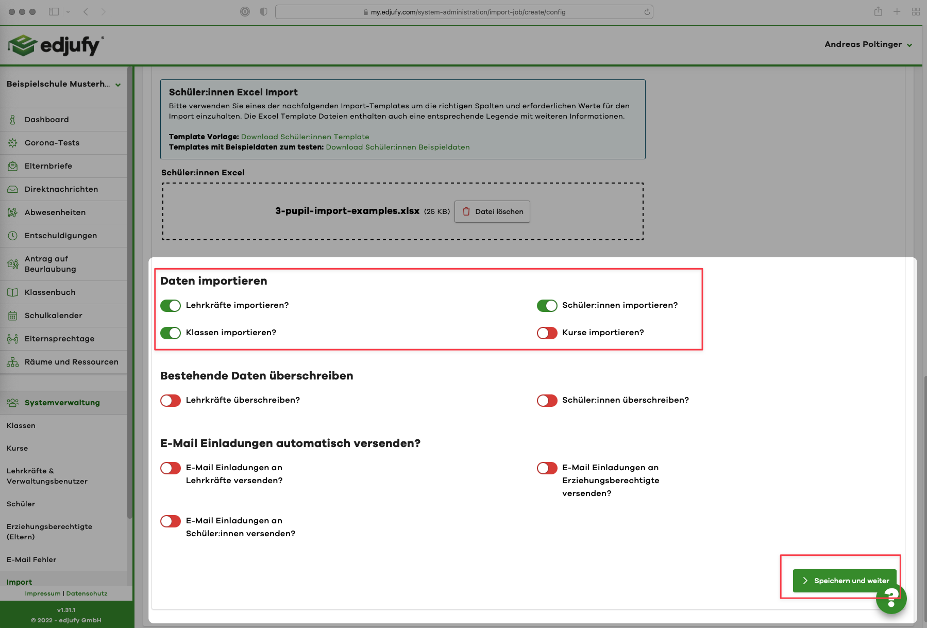Click the Safari address bar
The width and height of the screenshot is (927, 628).
pos(464,12)
